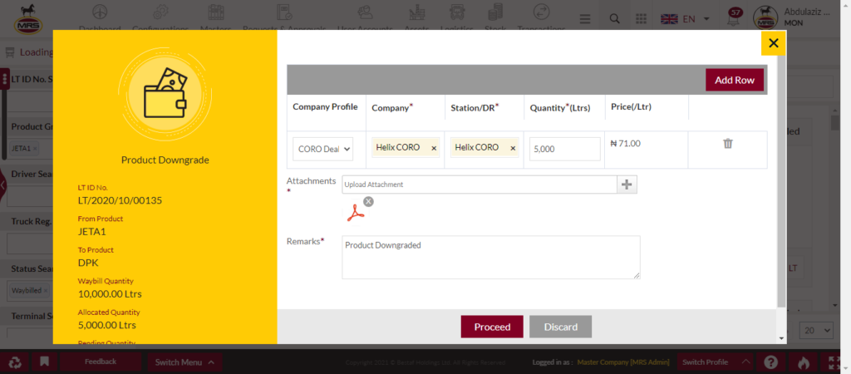The image size is (851, 374).
Task: Click the Remarks text area
Action: pyautogui.click(x=490, y=258)
